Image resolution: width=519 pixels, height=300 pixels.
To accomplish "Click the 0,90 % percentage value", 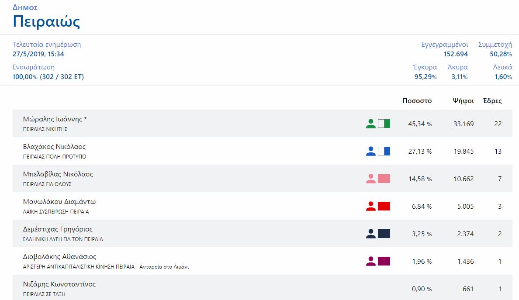I will [422, 289].
